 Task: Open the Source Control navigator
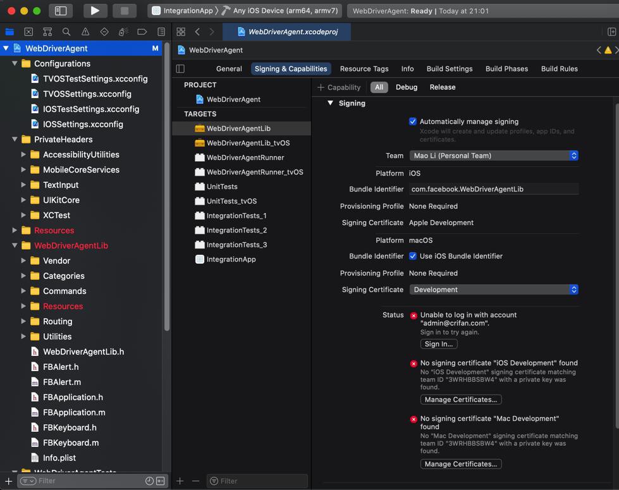coord(28,32)
